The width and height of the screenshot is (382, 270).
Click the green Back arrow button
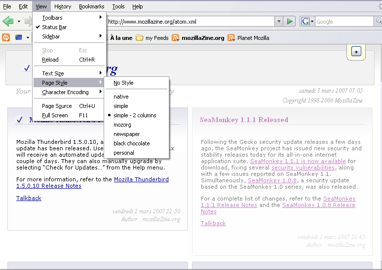point(8,21)
